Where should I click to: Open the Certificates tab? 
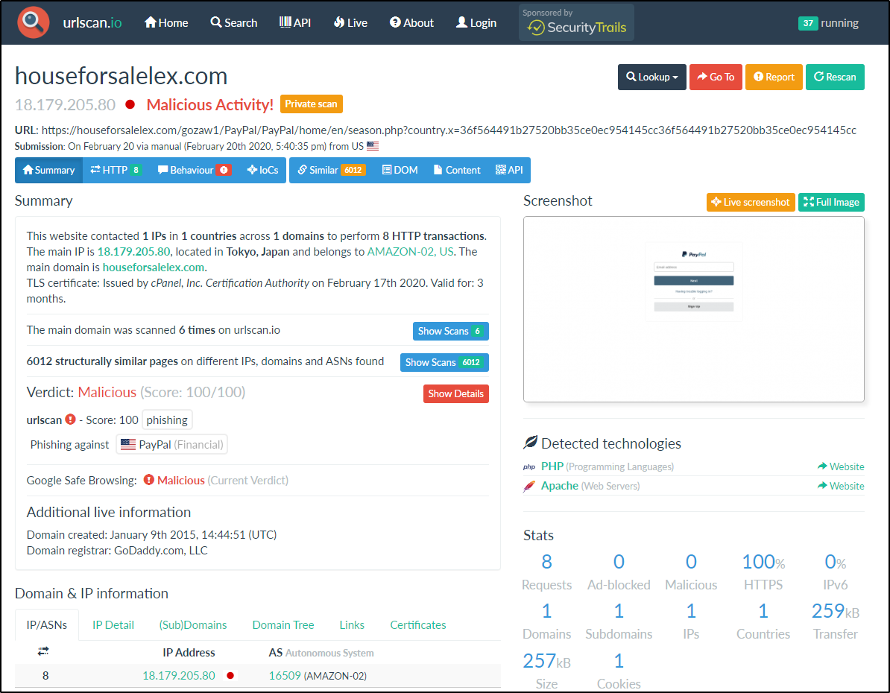click(x=417, y=625)
